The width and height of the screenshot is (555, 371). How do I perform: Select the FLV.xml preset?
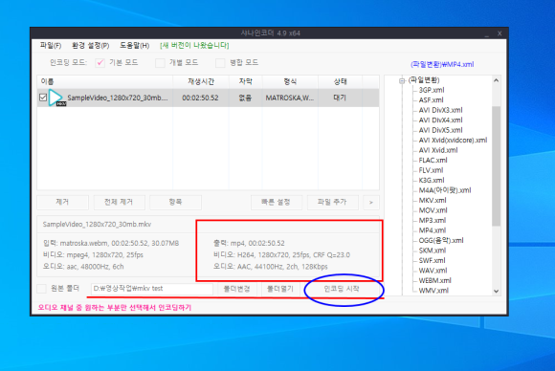[431, 170]
